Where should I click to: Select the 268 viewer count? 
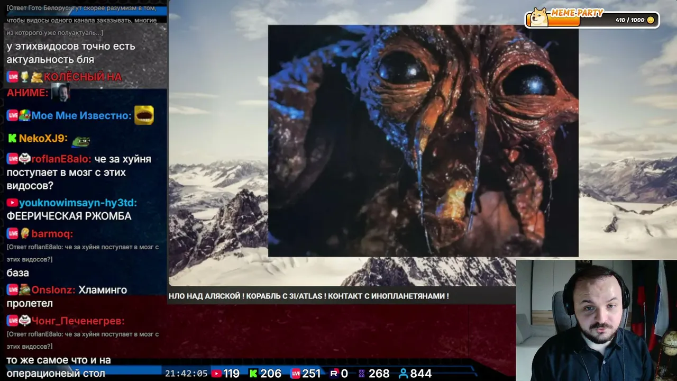click(379, 374)
